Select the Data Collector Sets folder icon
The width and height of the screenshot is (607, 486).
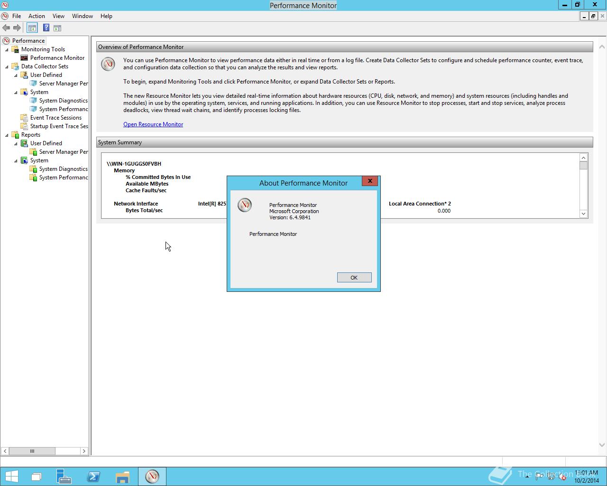tap(15, 66)
